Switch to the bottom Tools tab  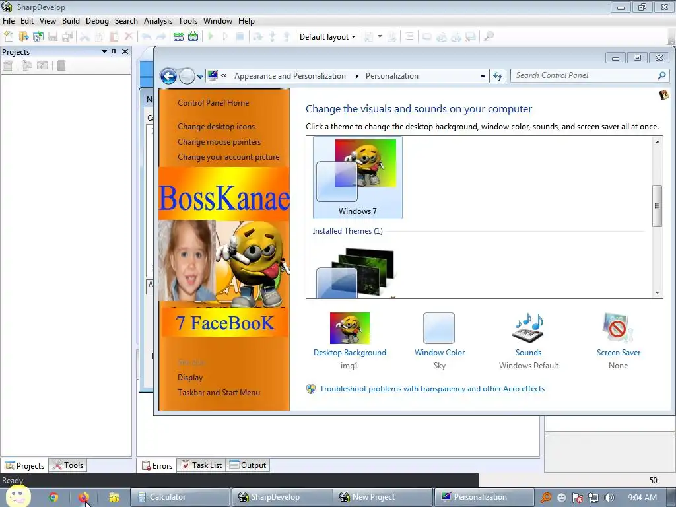(x=68, y=465)
